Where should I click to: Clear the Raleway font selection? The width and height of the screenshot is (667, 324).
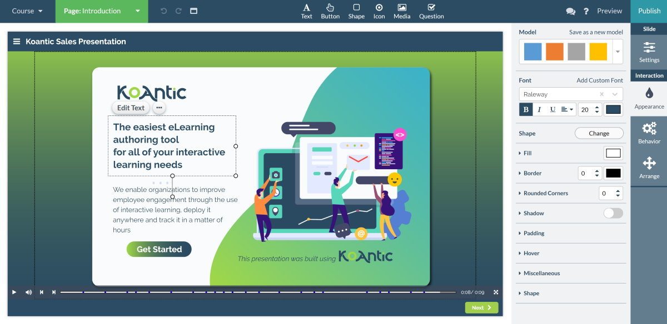(601, 94)
